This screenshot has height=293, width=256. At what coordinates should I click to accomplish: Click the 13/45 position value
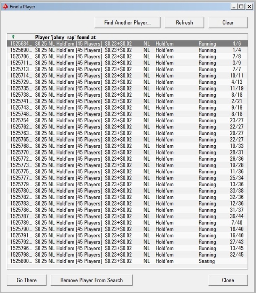click(x=237, y=248)
